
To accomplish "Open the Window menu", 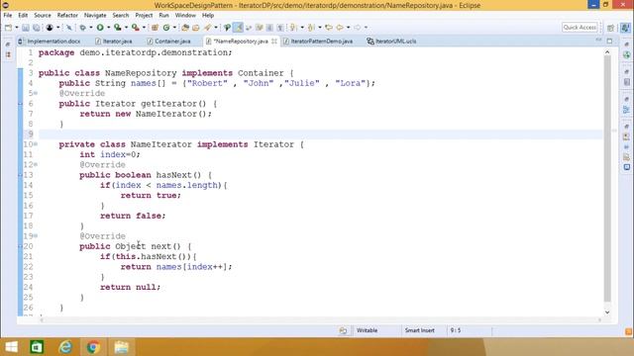I will click(x=185, y=16).
